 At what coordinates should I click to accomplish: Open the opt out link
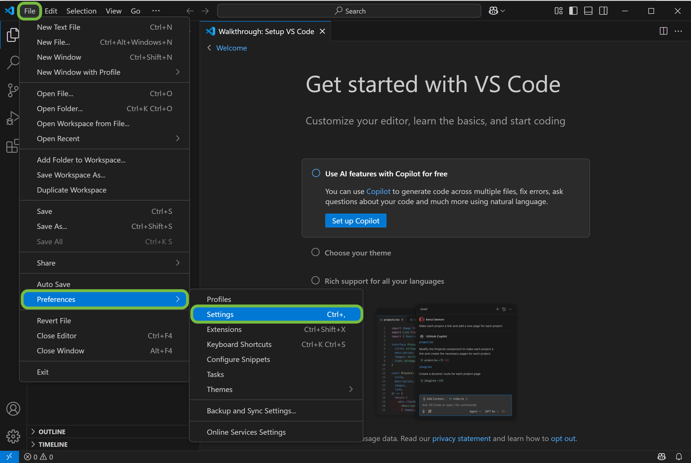[563, 438]
